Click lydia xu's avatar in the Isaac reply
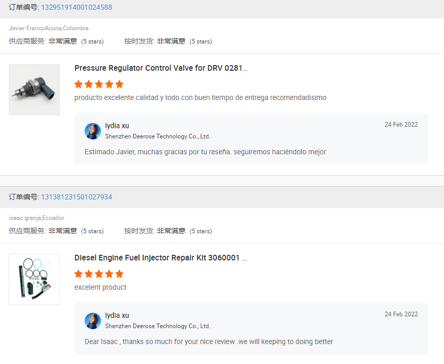The width and height of the screenshot is (444, 364). 93,321
